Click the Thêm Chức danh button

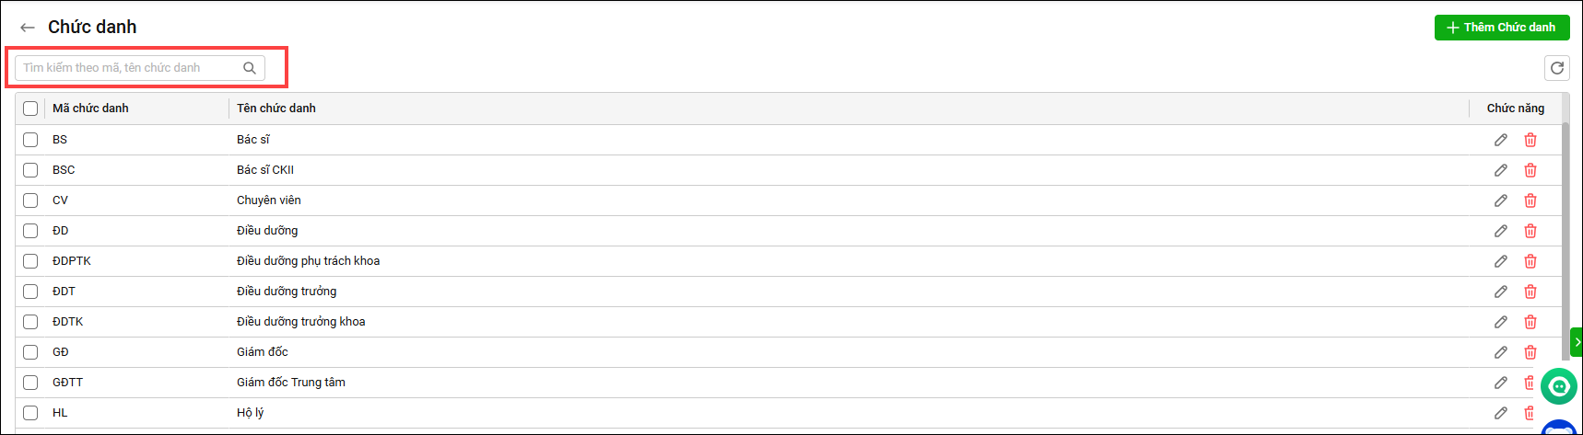click(x=1502, y=28)
